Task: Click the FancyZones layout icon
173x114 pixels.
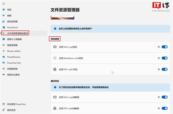Action: (x=4, y=27)
